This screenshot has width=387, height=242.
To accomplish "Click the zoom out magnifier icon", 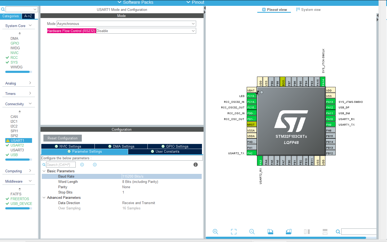I will click(x=252, y=232).
